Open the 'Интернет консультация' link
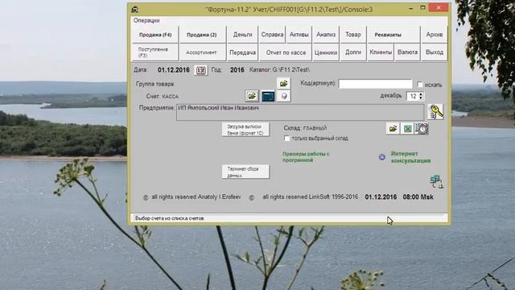This screenshot has height=290, width=515. [x=410, y=157]
